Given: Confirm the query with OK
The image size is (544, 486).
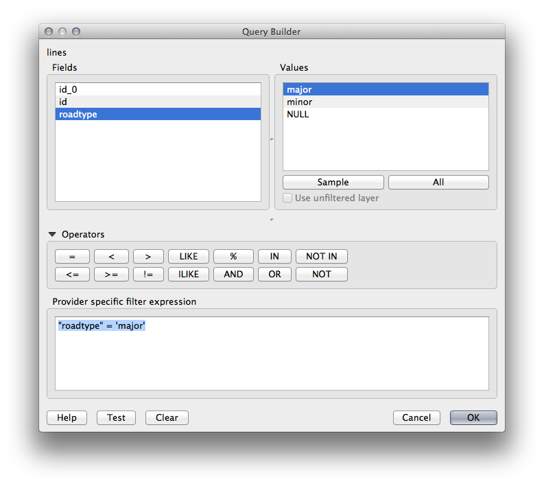Looking at the screenshot, I should (473, 418).
